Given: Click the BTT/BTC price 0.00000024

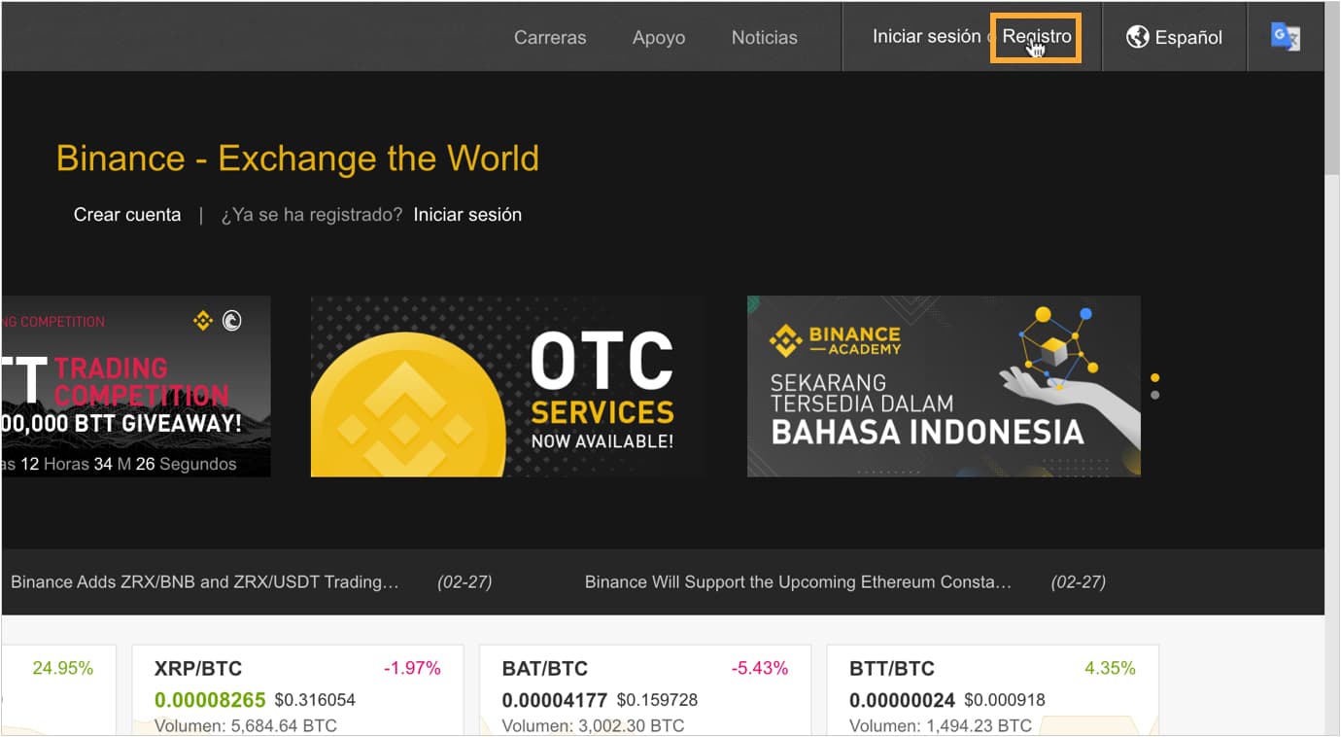Looking at the screenshot, I should coord(902,700).
